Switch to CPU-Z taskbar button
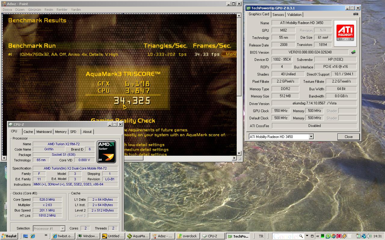The image size is (385, 240). pos(212,236)
